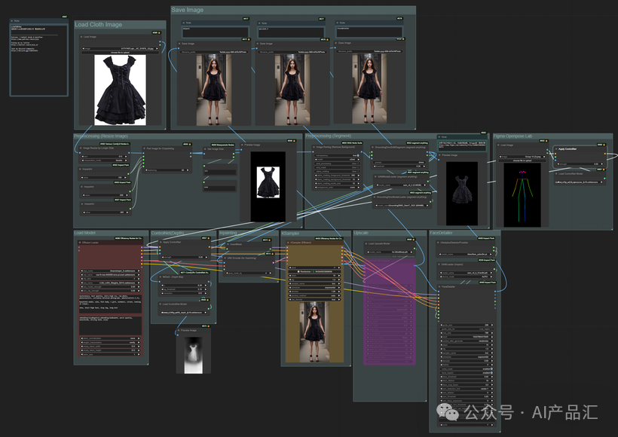Collapse Load ControlNet Model node in Figma Openpose Lab
618x437 pixels.
[x=556, y=173]
